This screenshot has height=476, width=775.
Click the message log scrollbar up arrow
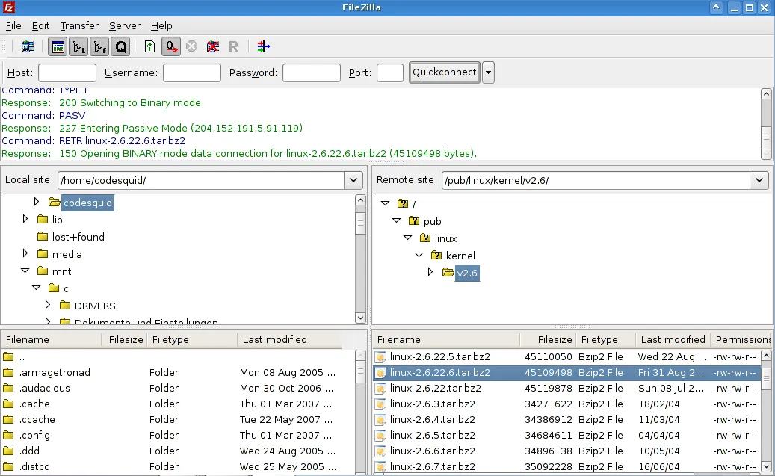point(766,94)
